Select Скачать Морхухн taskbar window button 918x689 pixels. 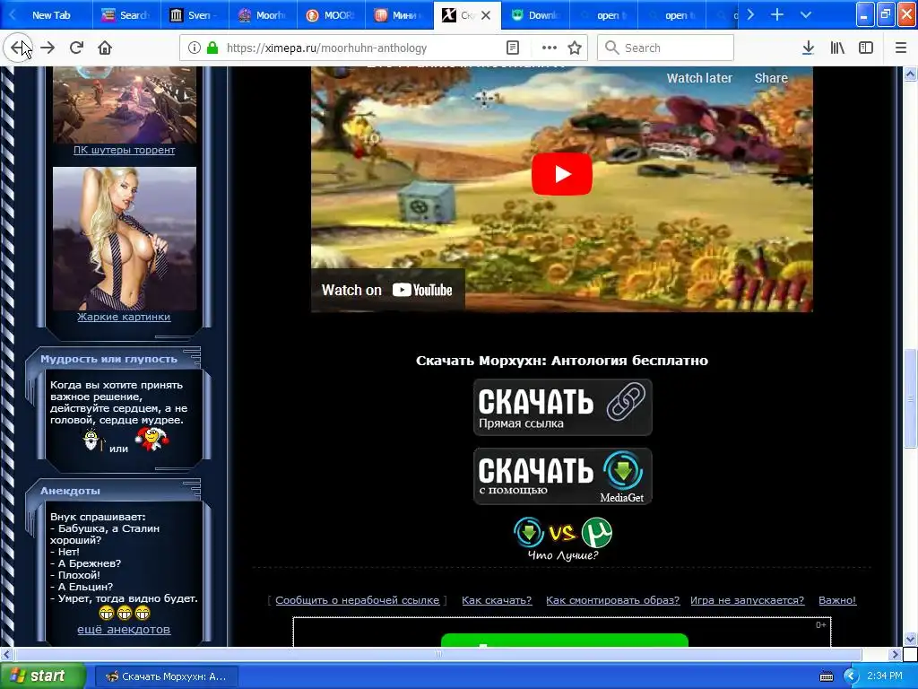(x=166, y=676)
